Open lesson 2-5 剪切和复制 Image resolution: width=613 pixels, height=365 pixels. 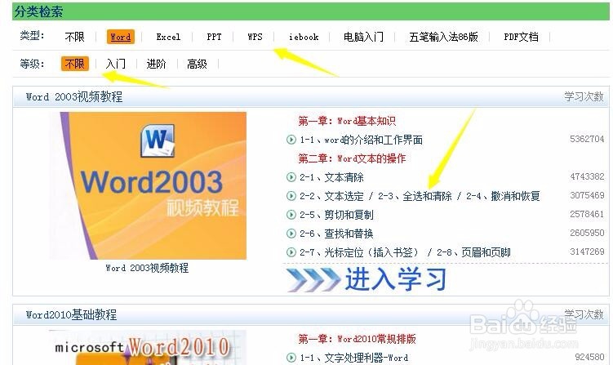point(336,215)
